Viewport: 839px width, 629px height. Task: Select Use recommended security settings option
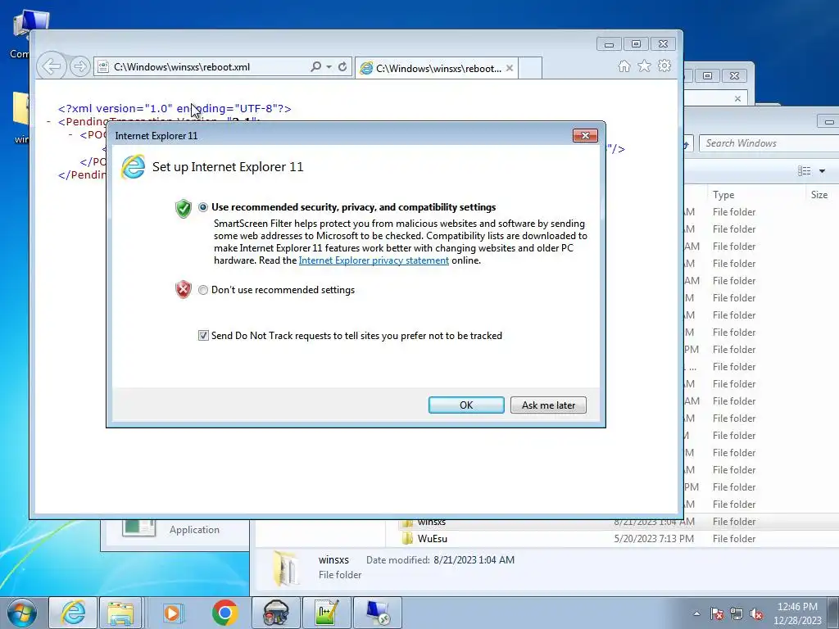pyautogui.click(x=203, y=207)
